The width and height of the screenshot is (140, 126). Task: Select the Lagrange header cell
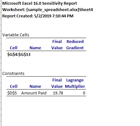tap(75, 80)
